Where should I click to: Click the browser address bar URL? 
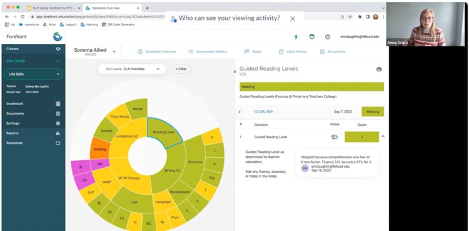coord(100,17)
